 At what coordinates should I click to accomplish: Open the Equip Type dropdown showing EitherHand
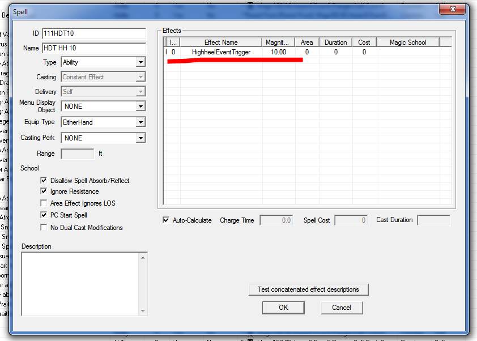click(x=103, y=122)
